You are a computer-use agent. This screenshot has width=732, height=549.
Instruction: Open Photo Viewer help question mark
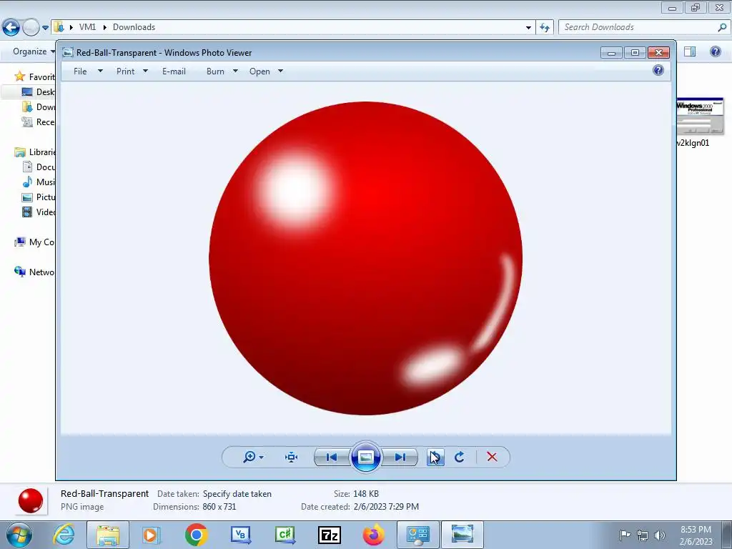[658, 71]
